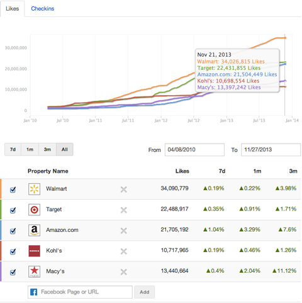Click Target's 22,488,917 likes value
This screenshot has width=302, height=303.
click(174, 209)
